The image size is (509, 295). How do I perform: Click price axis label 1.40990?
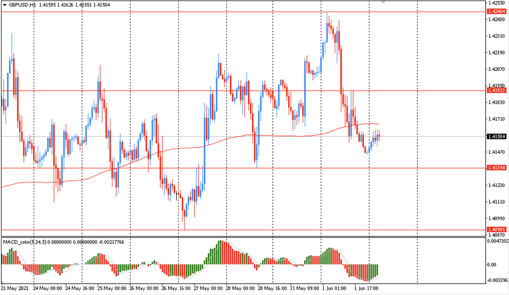point(497,219)
